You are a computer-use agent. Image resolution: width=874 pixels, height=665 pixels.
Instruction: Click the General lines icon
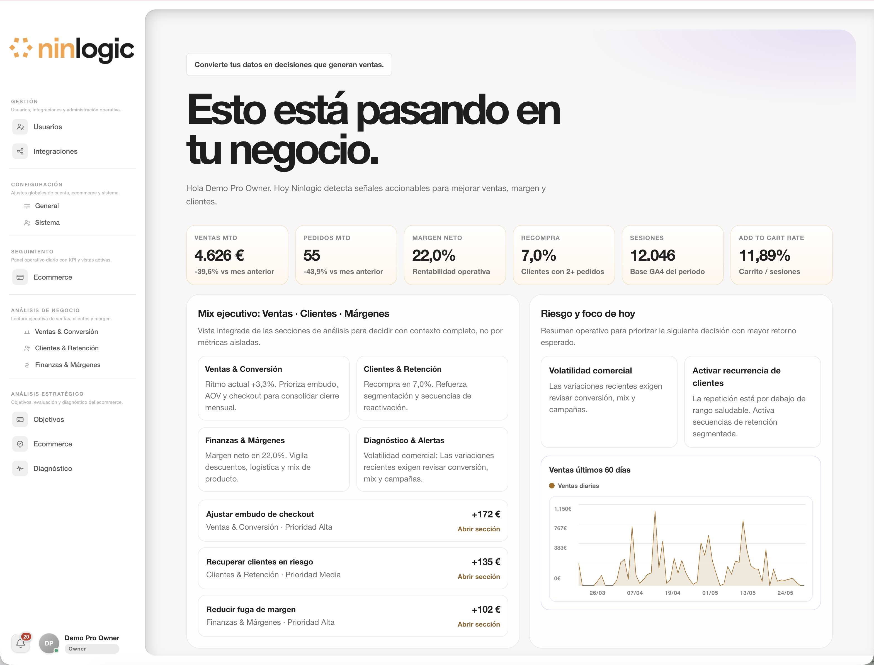point(27,206)
